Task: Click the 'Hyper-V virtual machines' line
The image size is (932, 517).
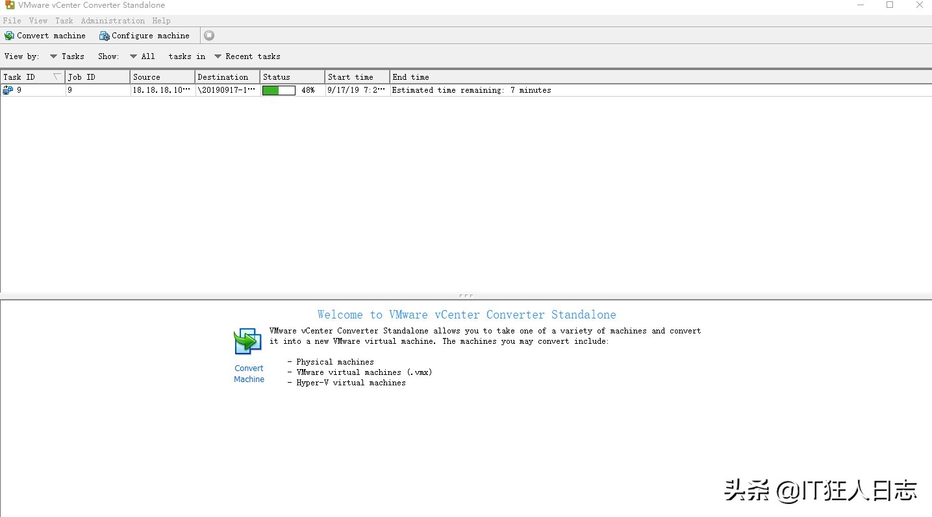Action: coord(351,383)
